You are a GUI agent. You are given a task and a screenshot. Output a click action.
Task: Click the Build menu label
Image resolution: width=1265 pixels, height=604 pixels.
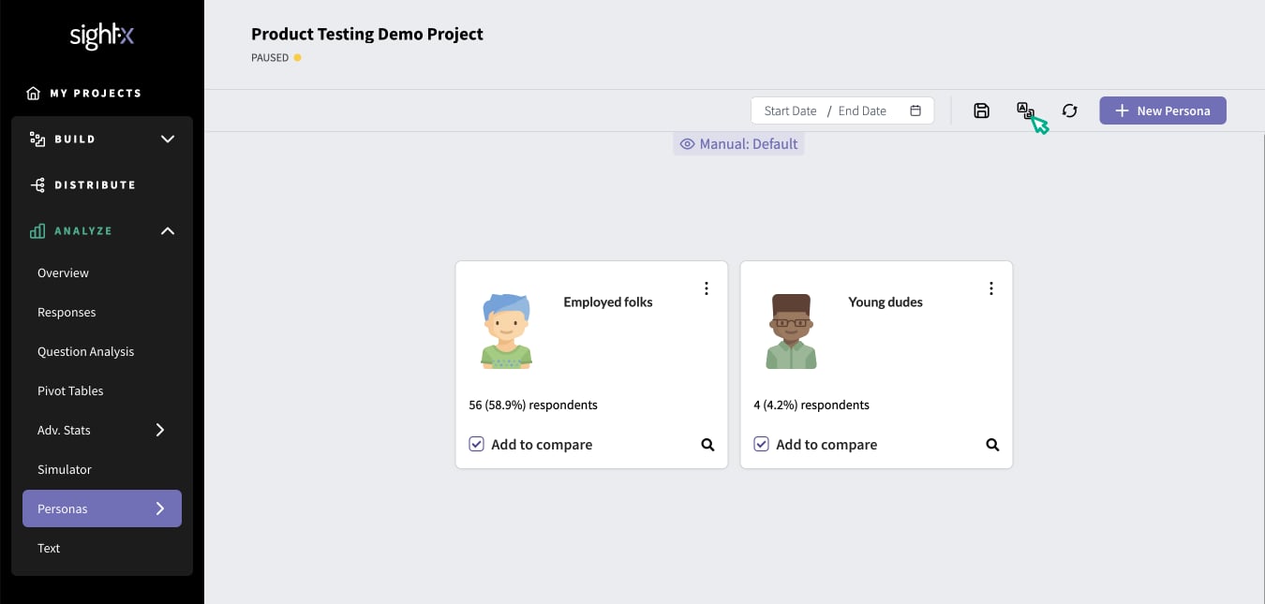tap(75, 139)
